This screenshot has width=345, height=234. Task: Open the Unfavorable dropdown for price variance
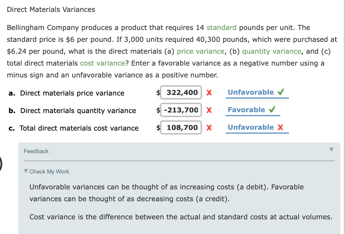click(x=251, y=92)
